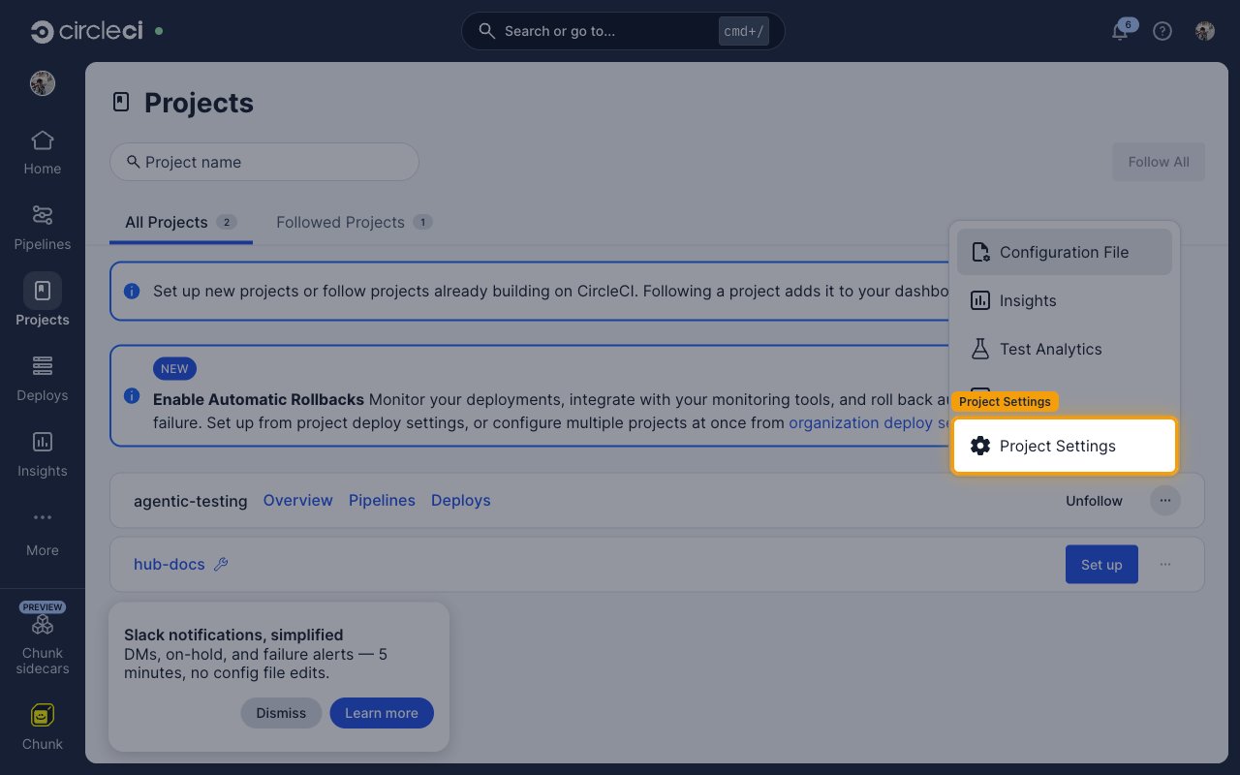This screenshot has width=1240, height=775.
Task: Open user avatar menu in top bar
Action: [x=1205, y=31]
